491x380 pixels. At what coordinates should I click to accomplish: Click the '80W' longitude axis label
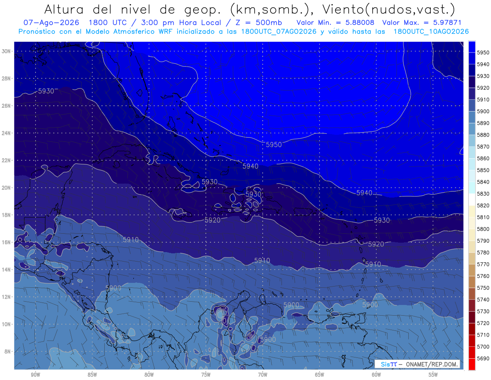point(149,375)
